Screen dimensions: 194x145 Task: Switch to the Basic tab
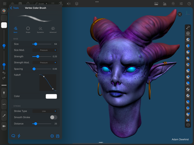(x=15, y=30)
